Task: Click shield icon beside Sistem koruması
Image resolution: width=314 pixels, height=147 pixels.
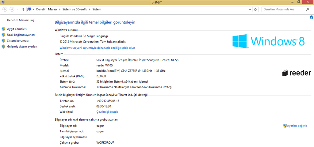Action: pos(3,41)
